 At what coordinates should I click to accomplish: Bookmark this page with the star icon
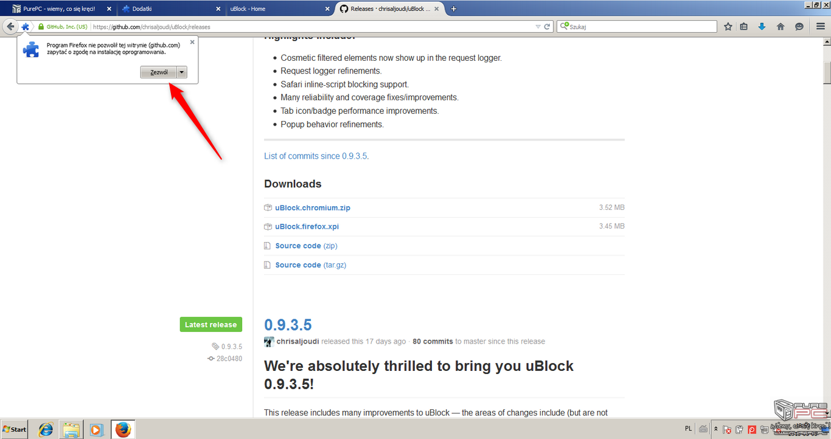(728, 27)
